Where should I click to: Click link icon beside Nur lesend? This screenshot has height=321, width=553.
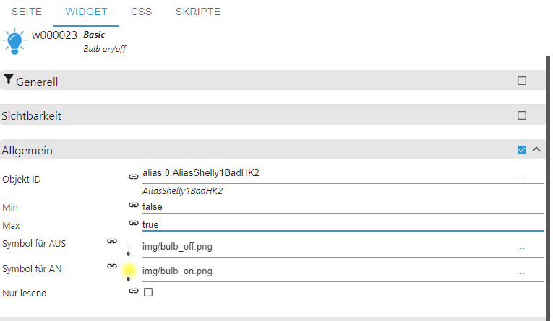(133, 291)
